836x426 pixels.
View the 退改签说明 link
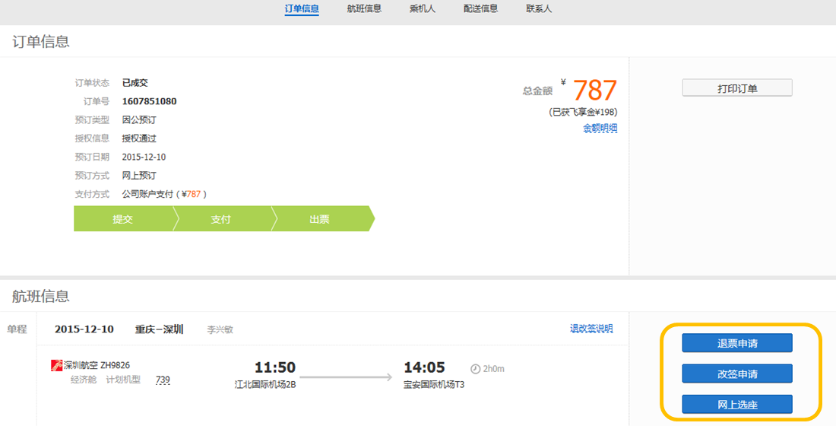click(591, 329)
